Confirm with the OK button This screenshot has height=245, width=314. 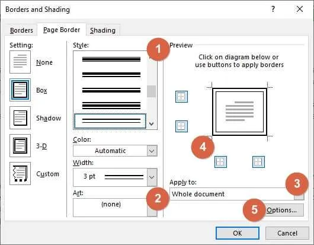(238, 233)
